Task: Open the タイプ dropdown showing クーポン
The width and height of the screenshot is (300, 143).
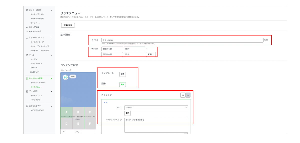Action: point(156,108)
